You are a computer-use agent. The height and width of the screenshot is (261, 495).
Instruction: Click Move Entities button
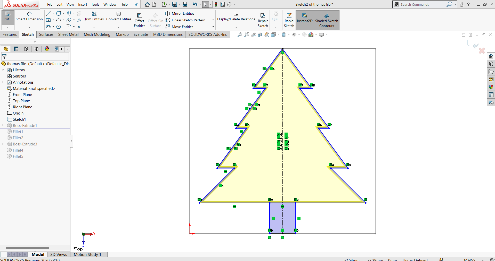click(180, 27)
